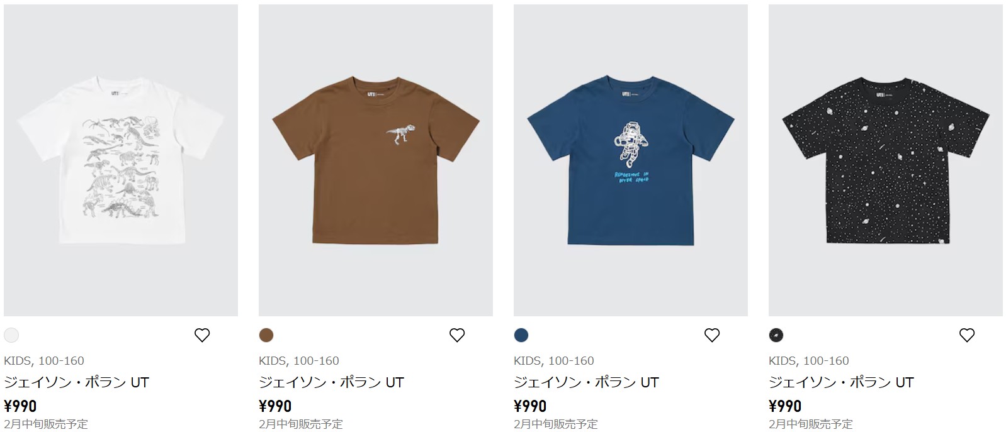Open ジェイソン・ポラン UT title under black shirt
This screenshot has height=432, width=1006.
[841, 382]
